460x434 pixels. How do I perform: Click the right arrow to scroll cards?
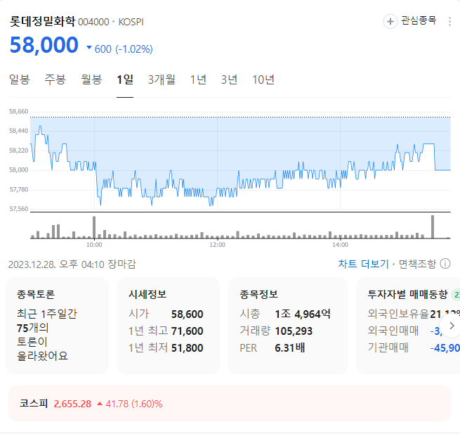coord(452,326)
